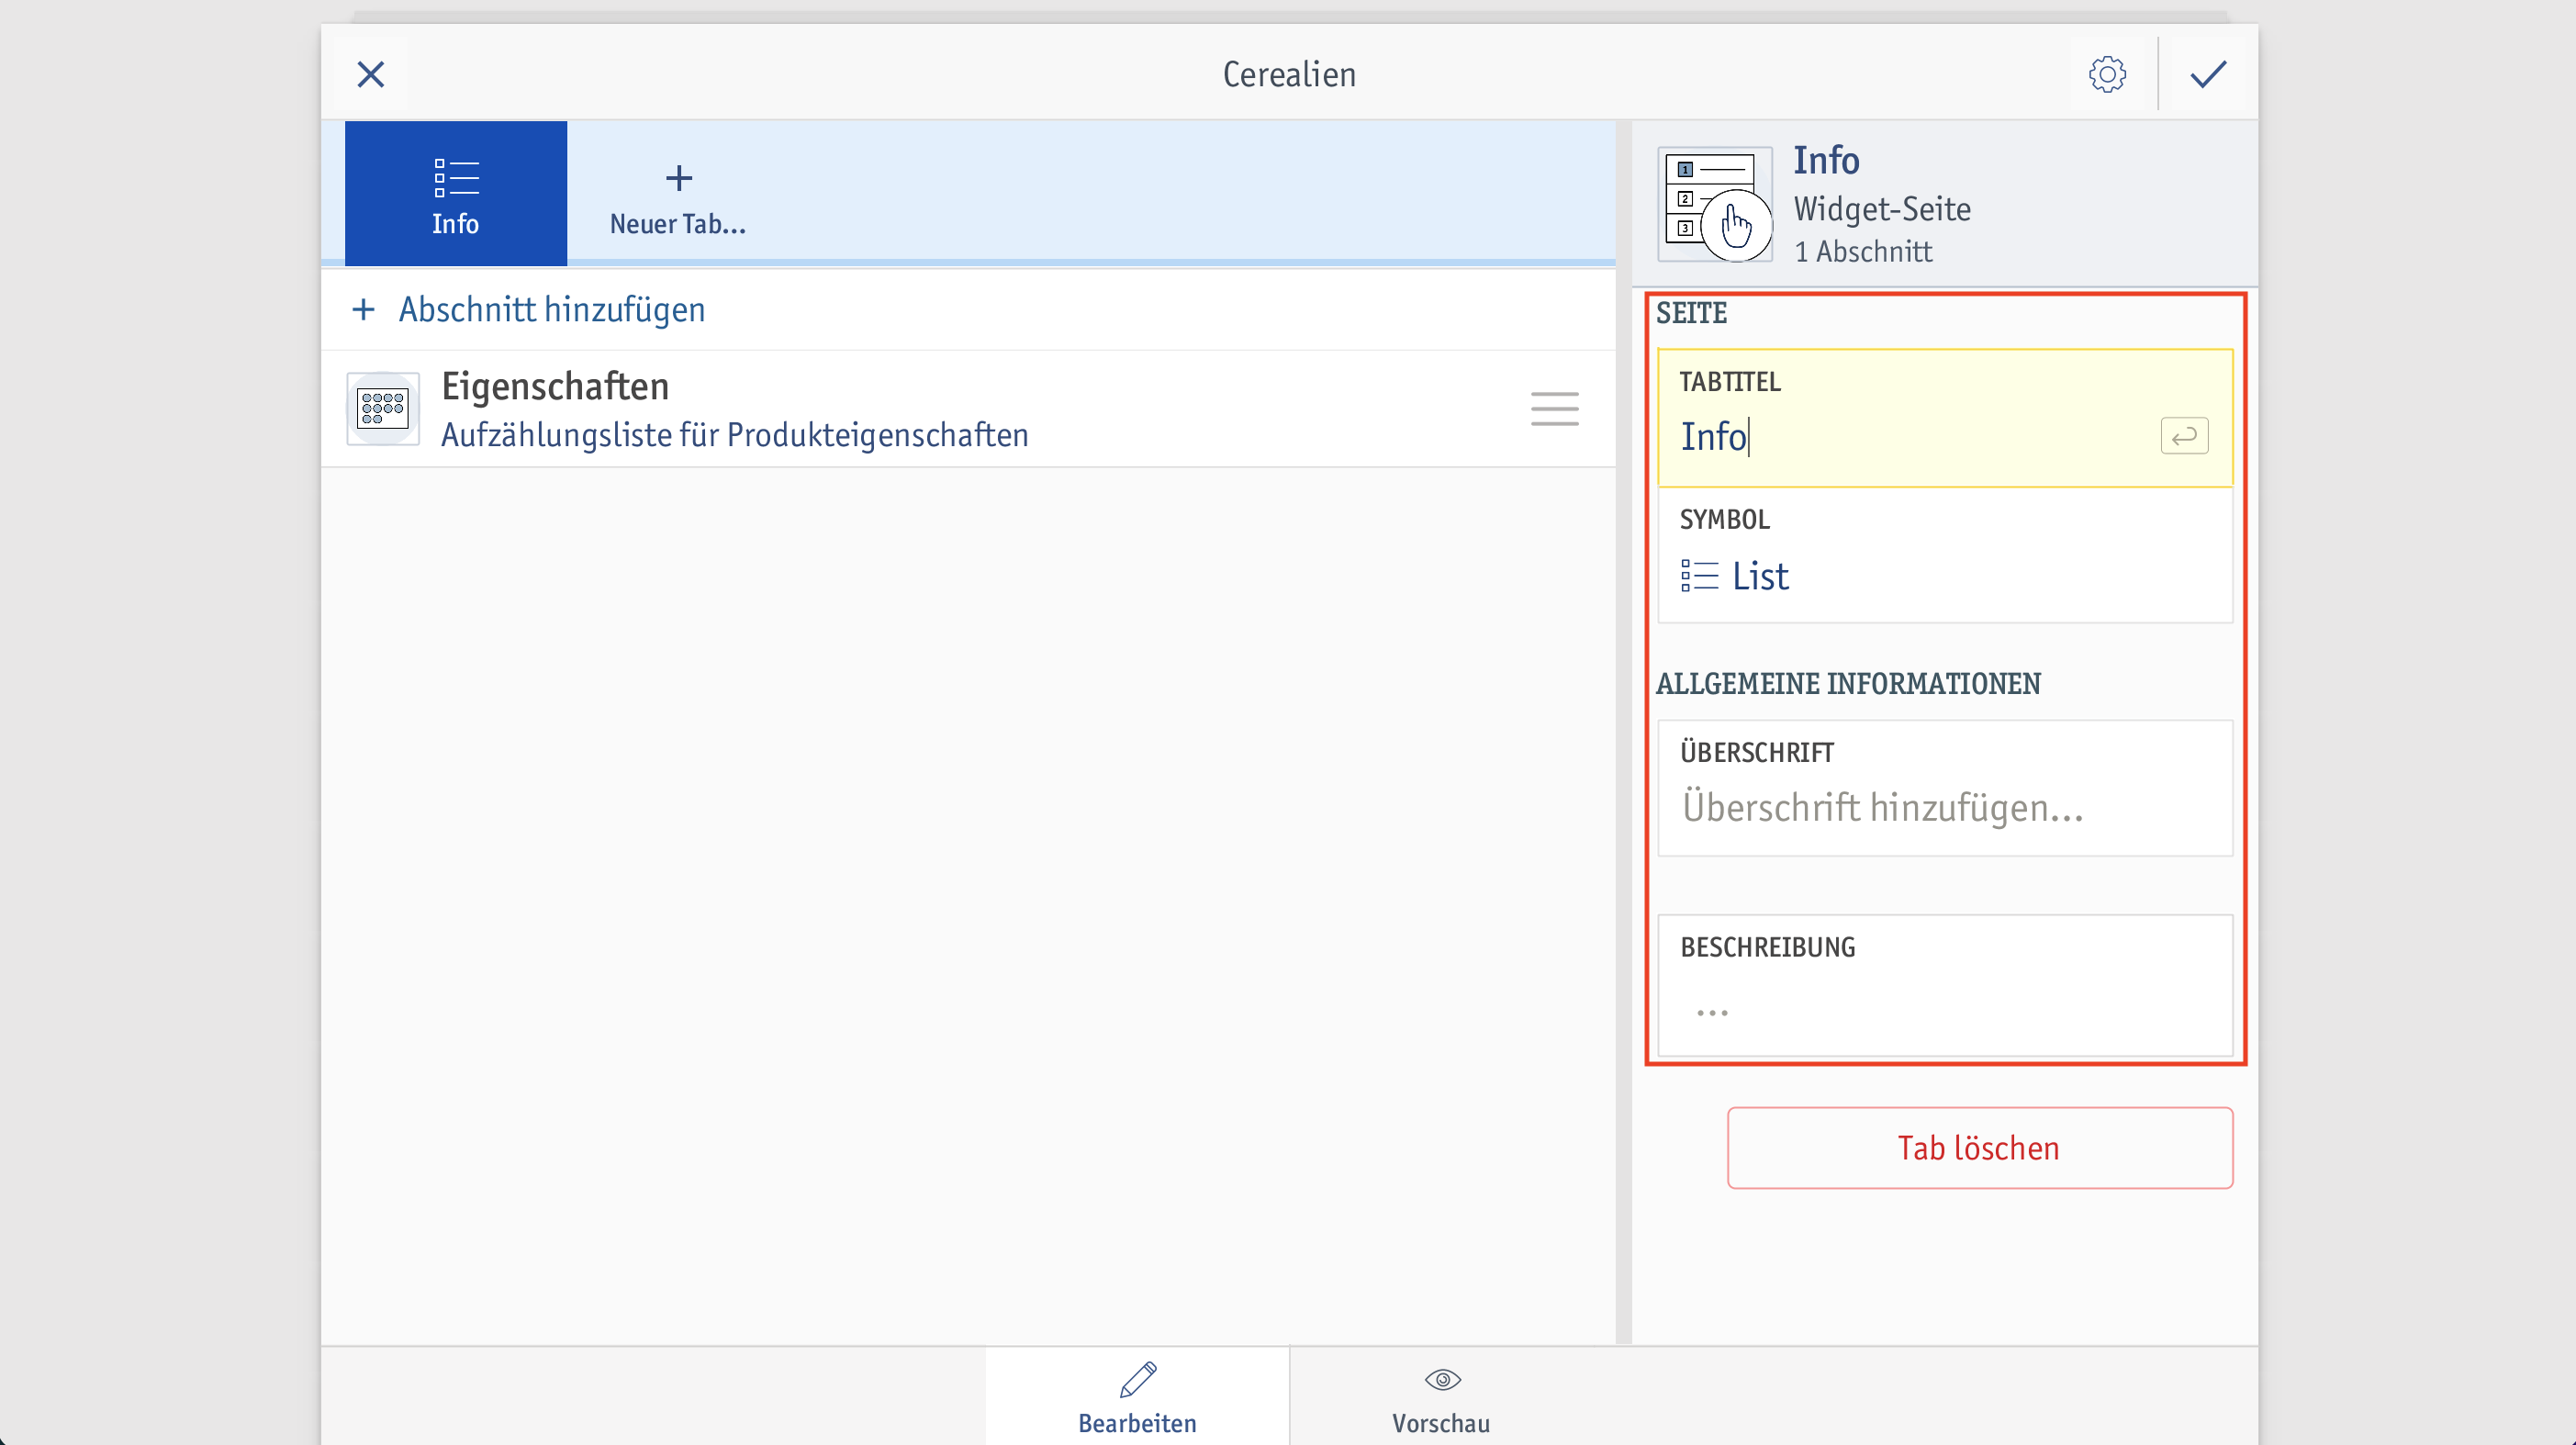Grab the reorder handle of Eigenschaften
This screenshot has width=2576, height=1445.
click(x=1554, y=409)
